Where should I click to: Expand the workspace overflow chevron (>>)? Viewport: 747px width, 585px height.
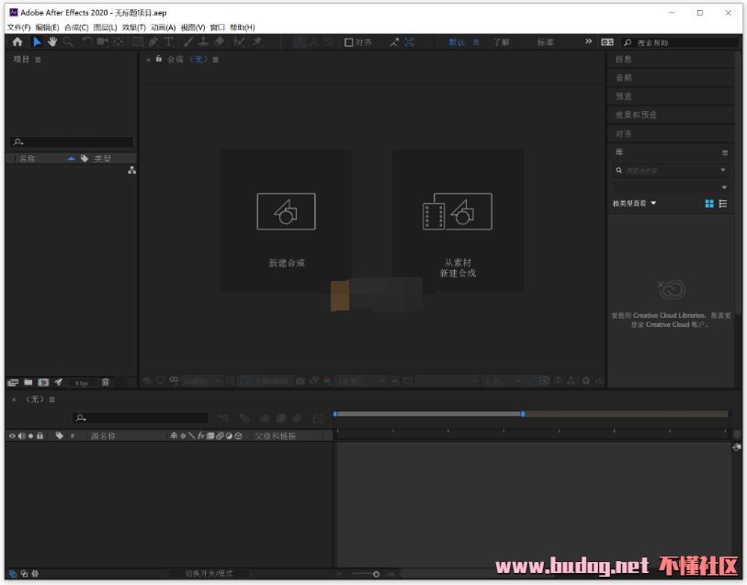pyautogui.click(x=589, y=41)
